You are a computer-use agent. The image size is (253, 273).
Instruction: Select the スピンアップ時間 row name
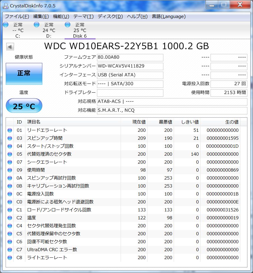click(x=45, y=138)
